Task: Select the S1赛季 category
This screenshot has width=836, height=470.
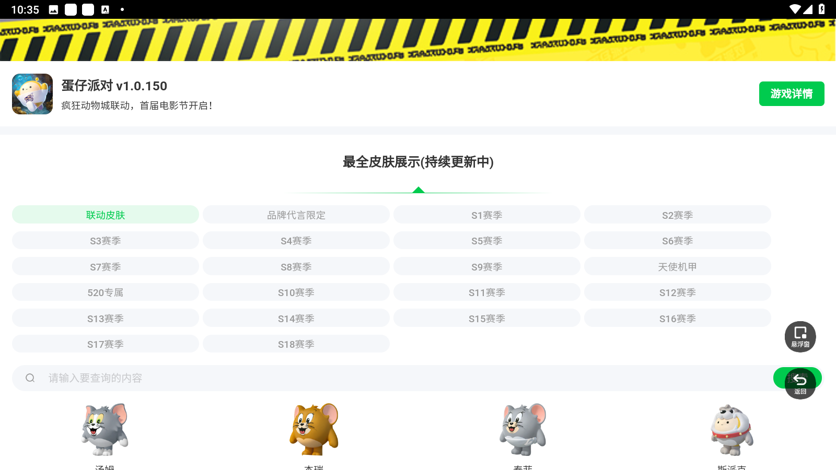Action: (x=487, y=215)
